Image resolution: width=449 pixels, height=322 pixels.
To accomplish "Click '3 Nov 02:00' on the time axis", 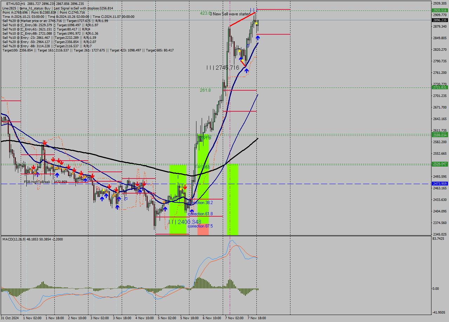I will [x=100, y=318].
